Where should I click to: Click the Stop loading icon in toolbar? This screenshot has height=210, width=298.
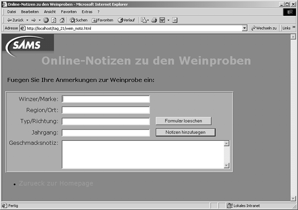pyautogui.click(x=46, y=20)
